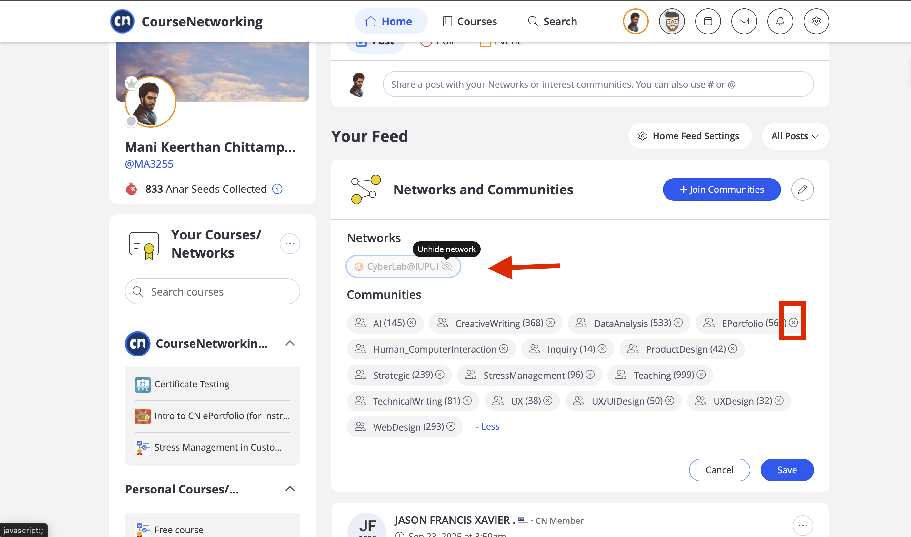Image resolution: width=911 pixels, height=537 pixels.
Task: Open the Courses tab
Action: pyautogui.click(x=470, y=21)
